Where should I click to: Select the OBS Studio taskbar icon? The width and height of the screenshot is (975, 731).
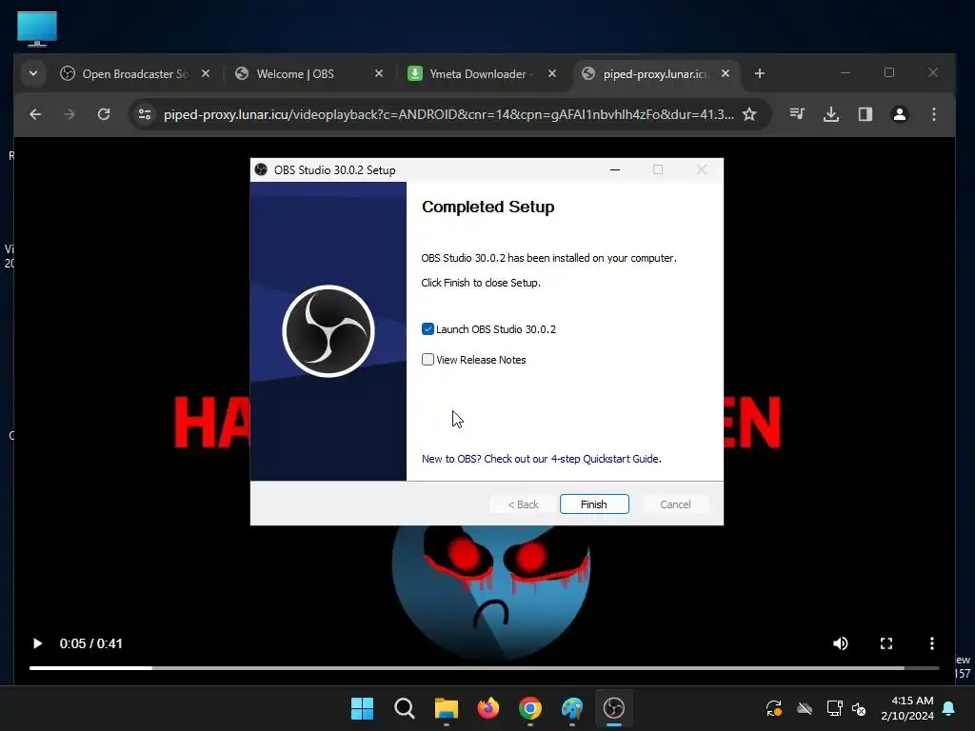(x=614, y=708)
